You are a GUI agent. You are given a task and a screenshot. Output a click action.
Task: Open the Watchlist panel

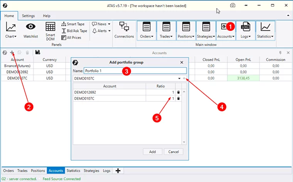click(x=30, y=30)
